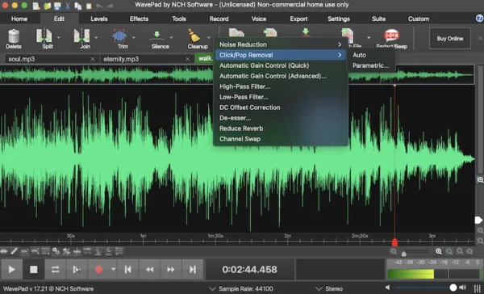
Task: Click the save disk icon in title bar
Action: pos(57,6)
